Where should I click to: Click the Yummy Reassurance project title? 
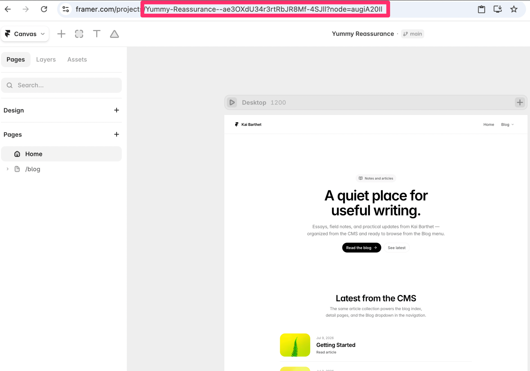coord(363,34)
